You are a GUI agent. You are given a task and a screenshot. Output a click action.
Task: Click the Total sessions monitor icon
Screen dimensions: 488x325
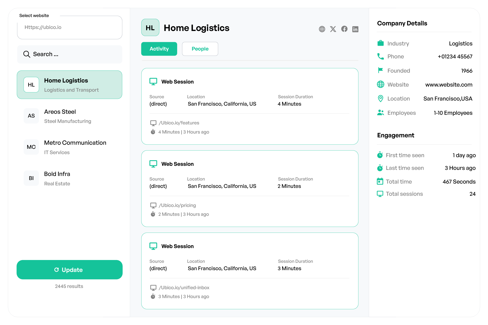pyautogui.click(x=380, y=194)
